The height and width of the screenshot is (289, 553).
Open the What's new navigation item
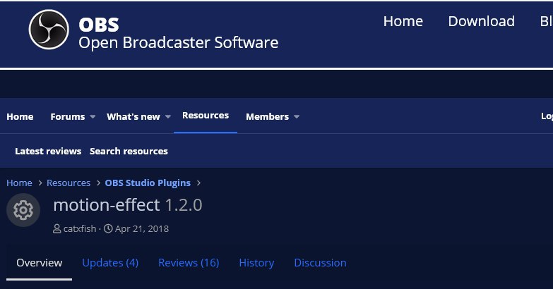tap(133, 116)
